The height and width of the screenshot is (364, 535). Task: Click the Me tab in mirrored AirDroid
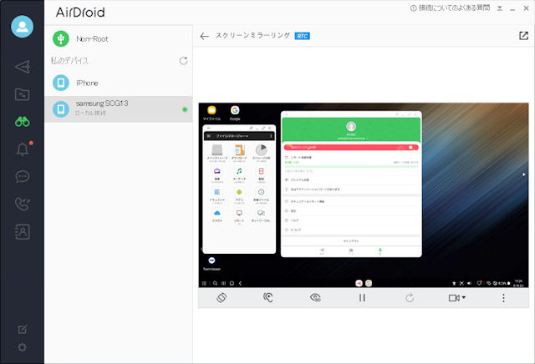[x=380, y=251]
